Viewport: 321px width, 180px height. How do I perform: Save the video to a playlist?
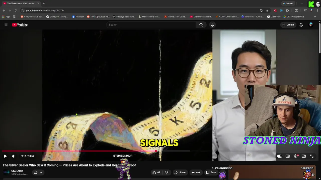[211, 172]
